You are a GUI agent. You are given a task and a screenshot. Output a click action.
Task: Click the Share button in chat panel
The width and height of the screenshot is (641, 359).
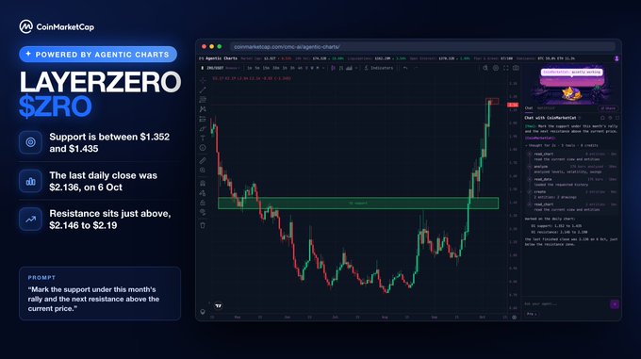coord(608,108)
